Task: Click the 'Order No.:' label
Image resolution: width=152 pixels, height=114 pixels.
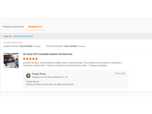Action: point(8,36)
